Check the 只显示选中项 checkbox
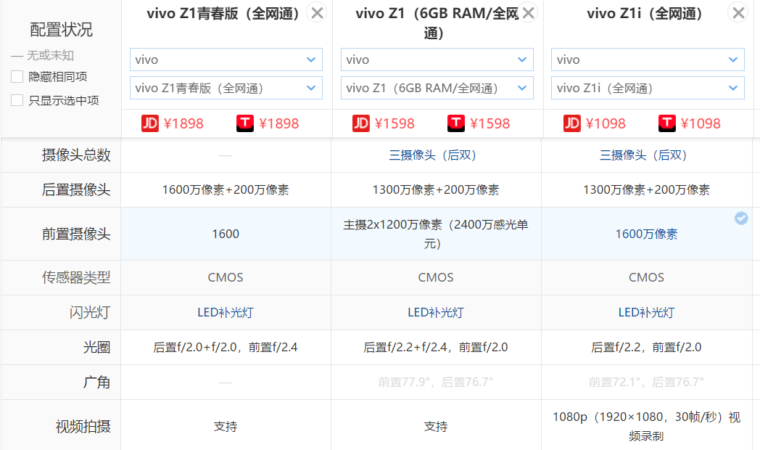 [x=17, y=100]
